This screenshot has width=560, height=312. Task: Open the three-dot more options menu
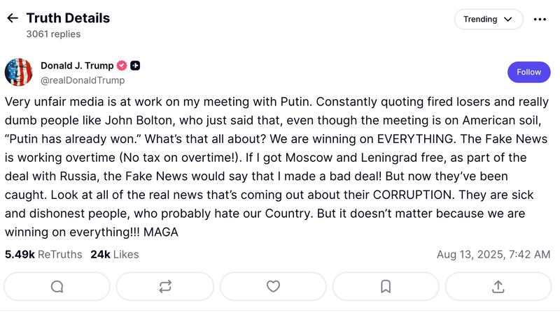point(540,20)
